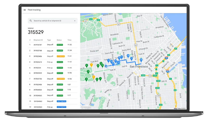
Task: Open the hamburger menu beside Fleet tracking
Action: [x=25, y=10]
